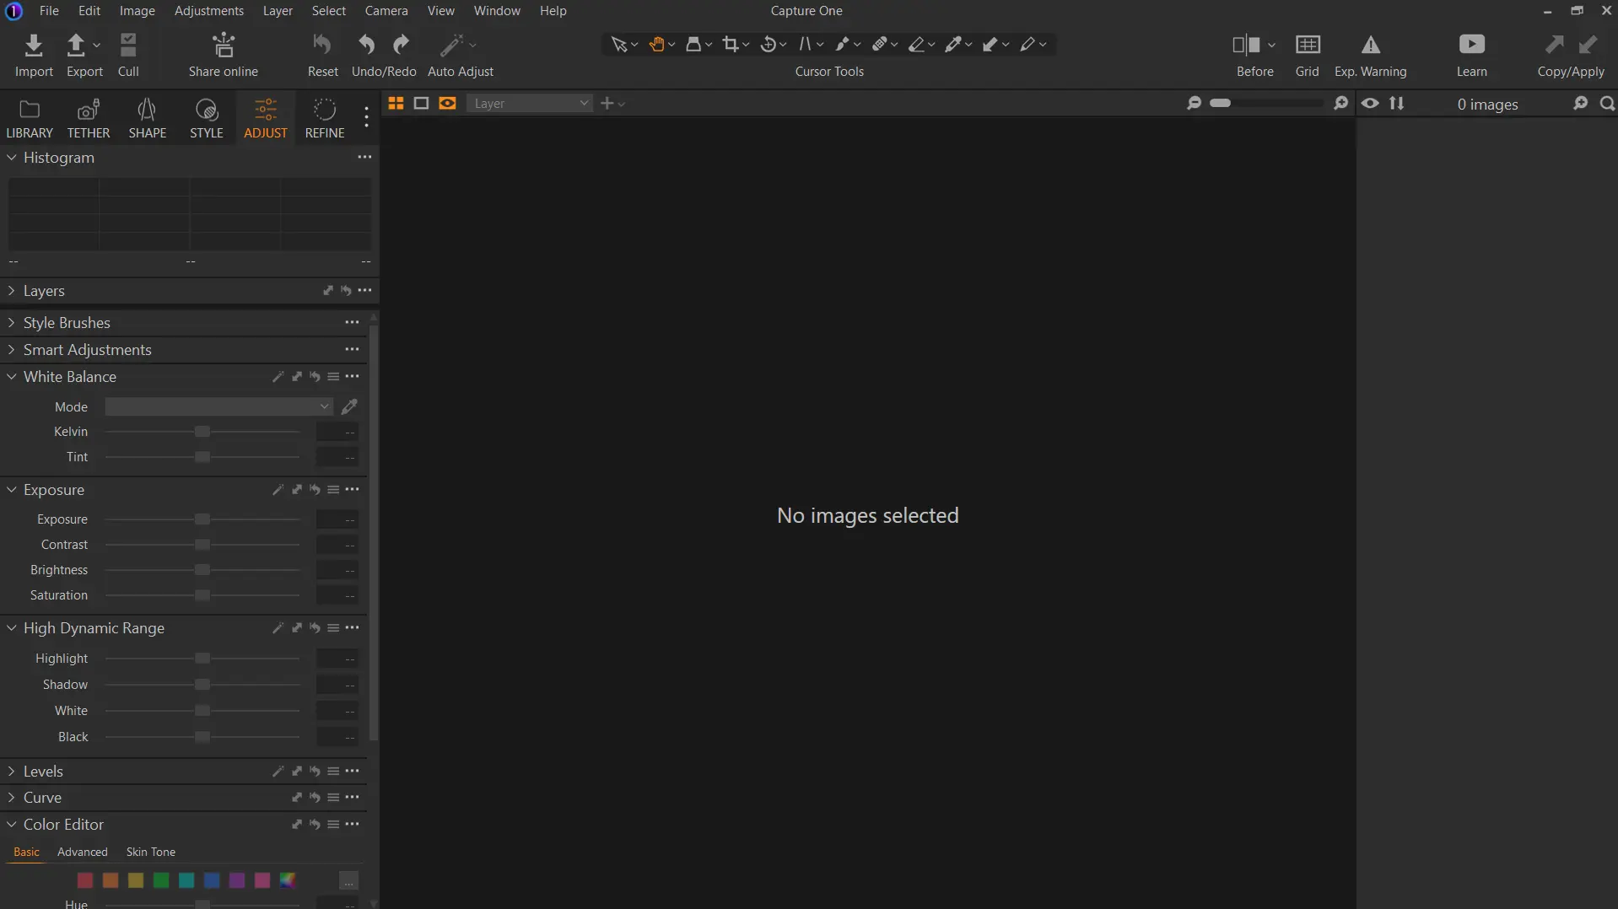This screenshot has width=1618, height=909.
Task: Open the tool tabs three-dot menu
Action: click(x=366, y=117)
